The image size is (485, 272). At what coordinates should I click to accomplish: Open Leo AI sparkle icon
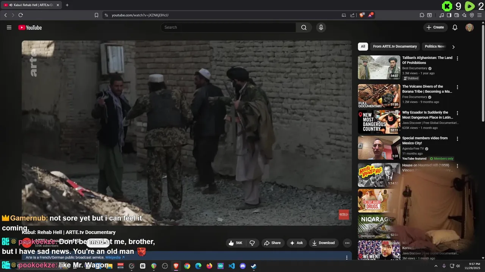(x=464, y=15)
